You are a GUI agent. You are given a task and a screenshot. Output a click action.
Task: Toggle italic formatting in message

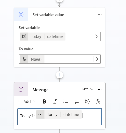(x=55, y=101)
